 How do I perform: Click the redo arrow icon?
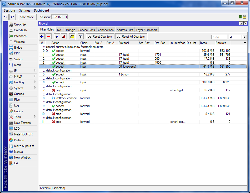tap(12, 17)
